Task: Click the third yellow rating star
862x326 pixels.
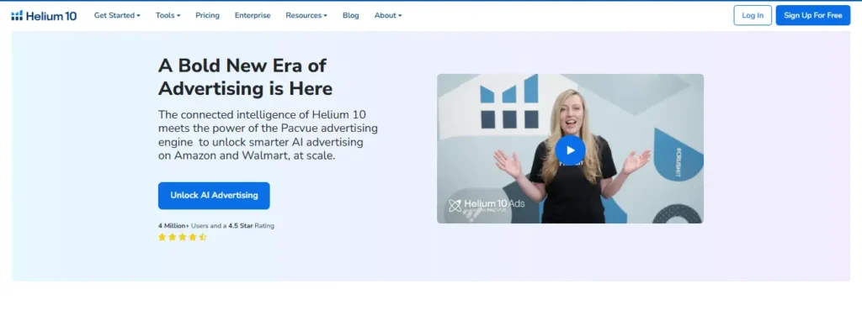Action: [x=182, y=237]
